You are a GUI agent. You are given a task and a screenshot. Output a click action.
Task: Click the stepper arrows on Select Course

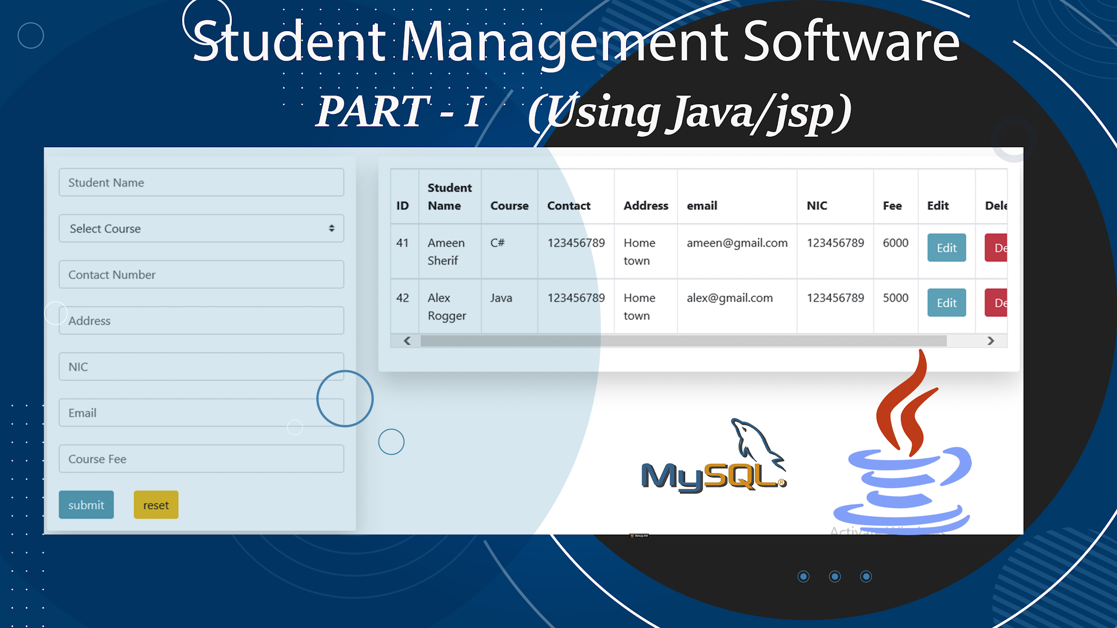point(332,228)
